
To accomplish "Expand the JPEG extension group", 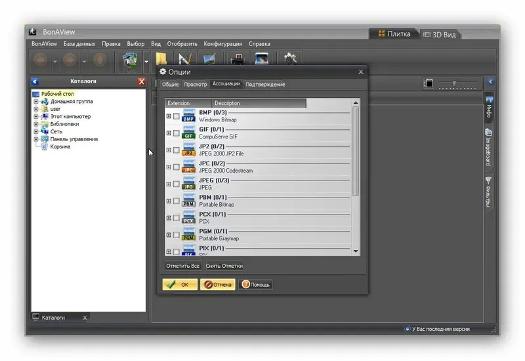I will (x=169, y=184).
